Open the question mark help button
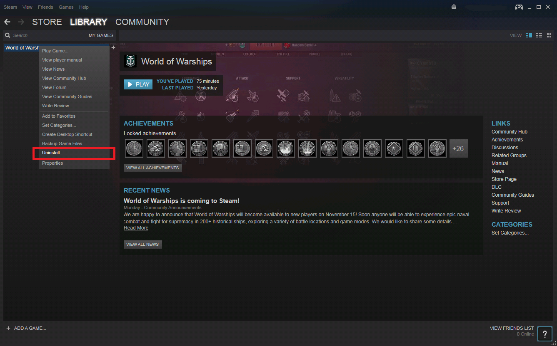 [x=545, y=334]
